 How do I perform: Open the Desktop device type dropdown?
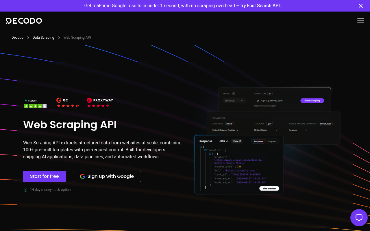(x=298, y=130)
